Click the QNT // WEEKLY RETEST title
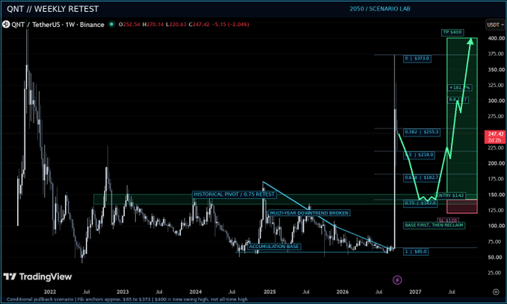The height and width of the screenshot is (304, 507). coord(53,9)
